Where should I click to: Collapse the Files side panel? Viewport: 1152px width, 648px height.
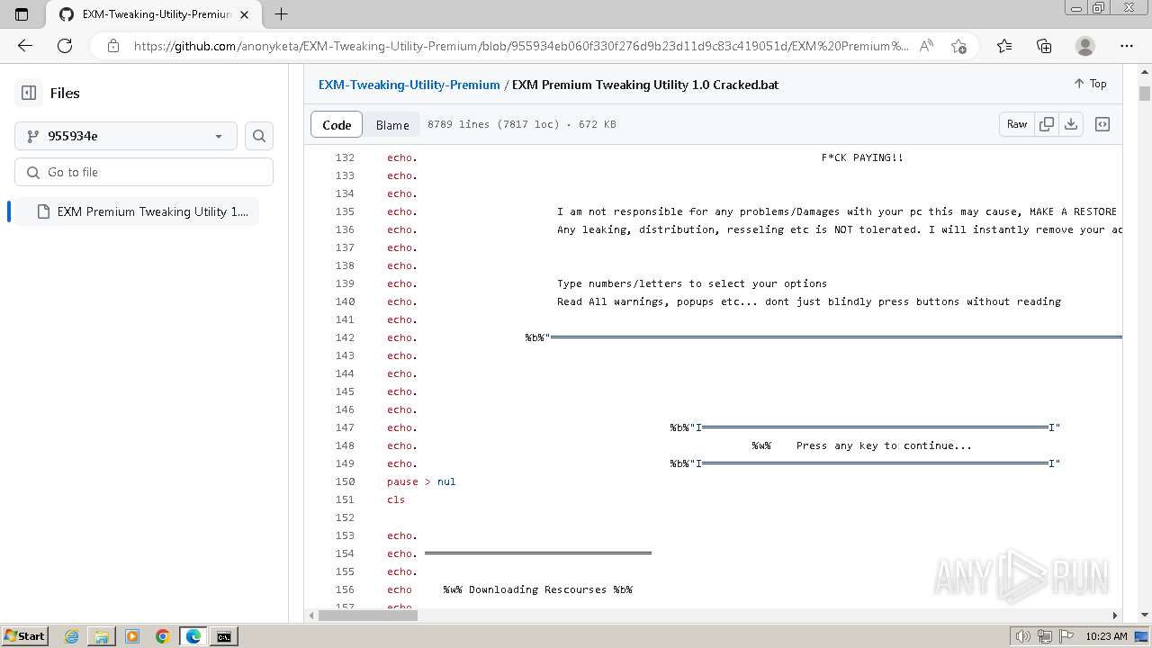pos(29,93)
